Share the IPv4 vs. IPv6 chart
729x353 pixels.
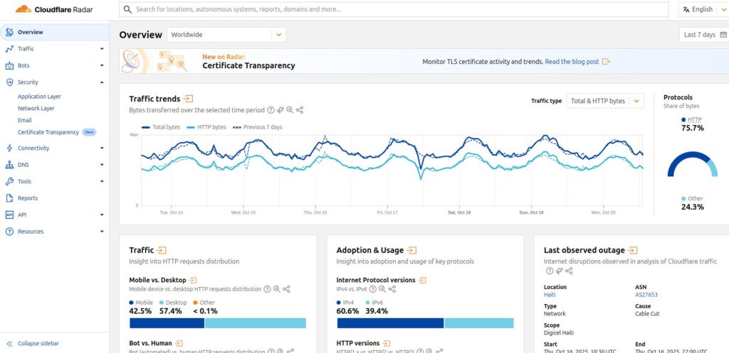(x=392, y=289)
